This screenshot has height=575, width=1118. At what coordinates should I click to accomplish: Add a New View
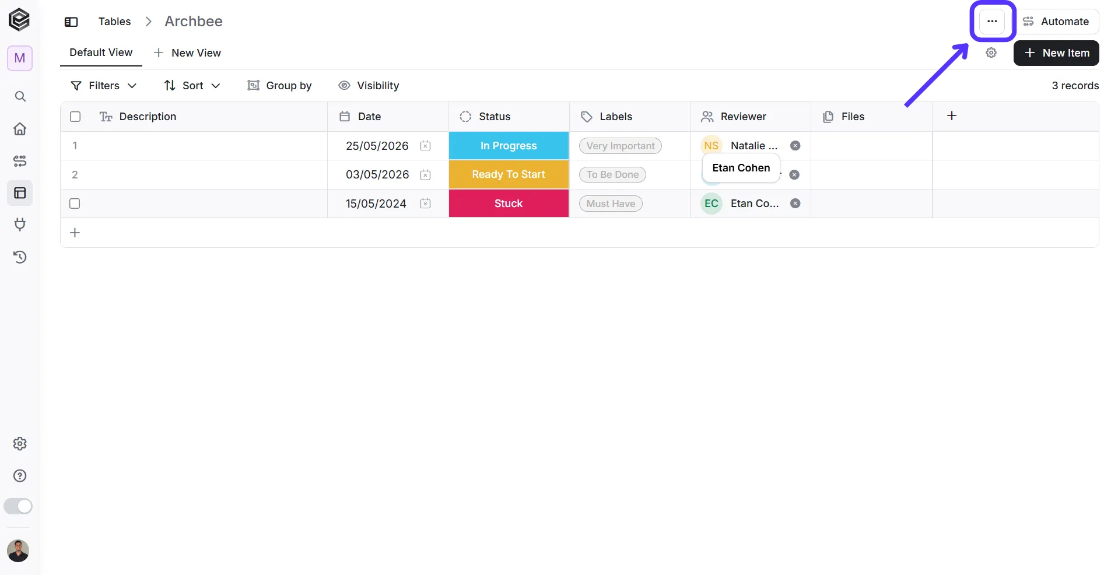[x=187, y=53]
